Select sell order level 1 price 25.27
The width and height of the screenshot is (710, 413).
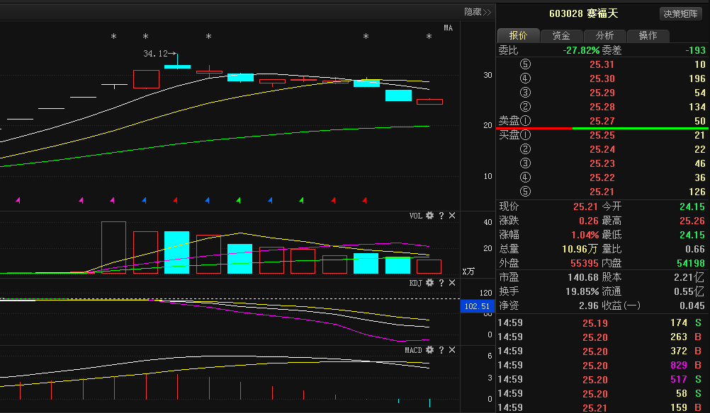602,121
